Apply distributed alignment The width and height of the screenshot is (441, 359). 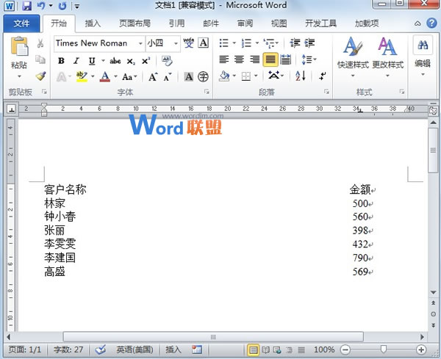point(285,59)
